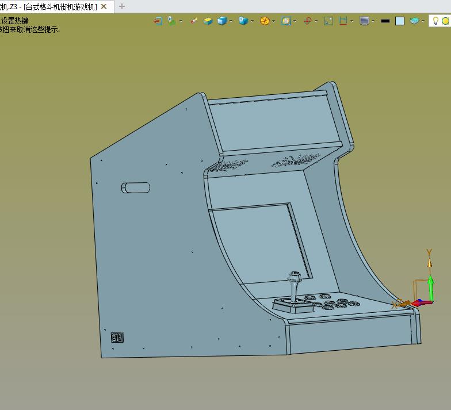This screenshot has height=410, width=451.
Task: Open the dropdown next to the H-shaped toolbar icon
Action: point(351,21)
